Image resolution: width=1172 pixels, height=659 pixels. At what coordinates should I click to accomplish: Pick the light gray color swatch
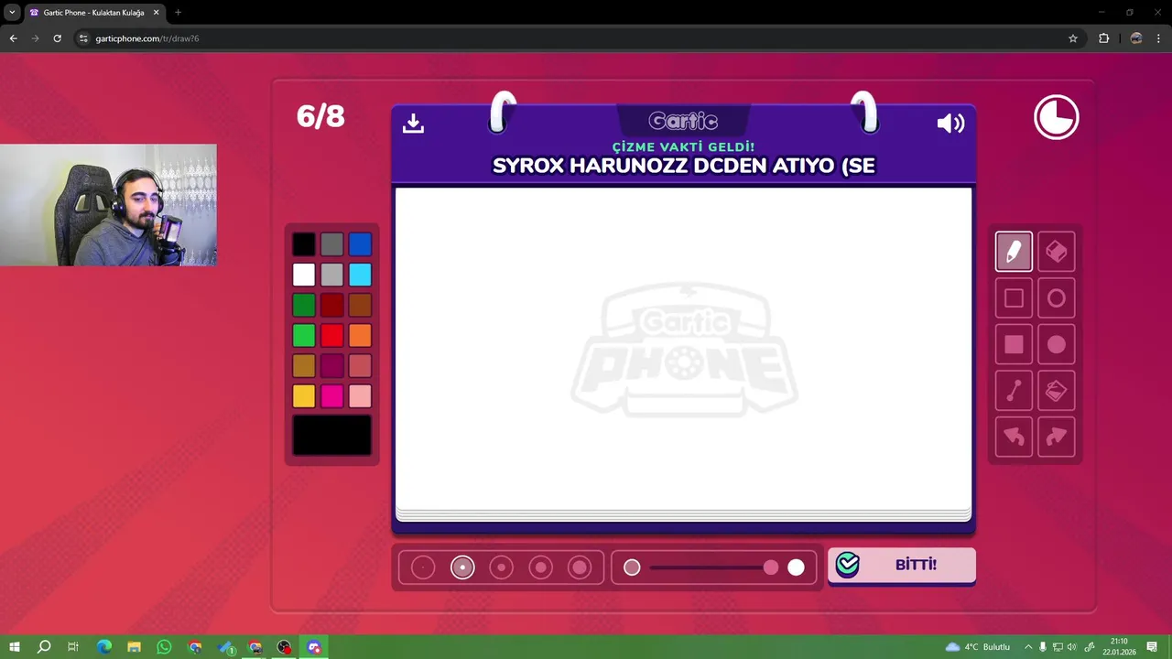(x=332, y=275)
